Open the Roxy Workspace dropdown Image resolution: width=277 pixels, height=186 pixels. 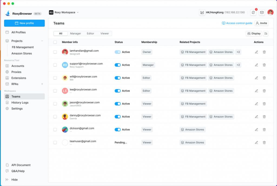coord(64,12)
